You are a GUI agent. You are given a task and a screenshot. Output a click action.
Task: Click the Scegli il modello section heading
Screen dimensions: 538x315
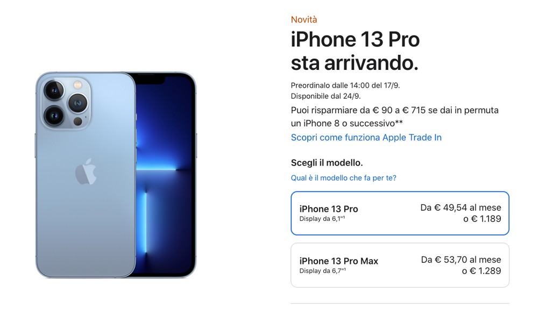click(327, 163)
